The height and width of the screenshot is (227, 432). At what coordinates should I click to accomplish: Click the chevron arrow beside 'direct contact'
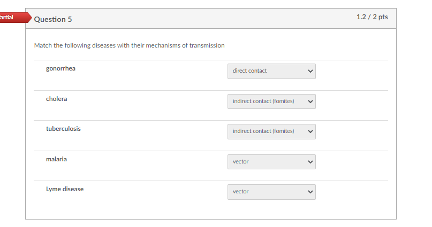(x=309, y=71)
